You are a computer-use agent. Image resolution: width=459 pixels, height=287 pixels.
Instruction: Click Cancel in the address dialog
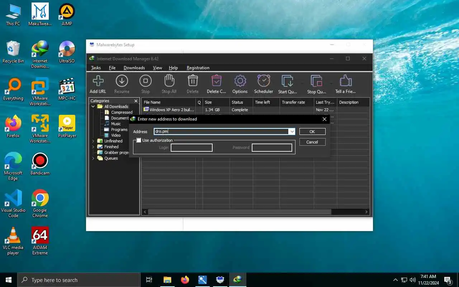312,142
